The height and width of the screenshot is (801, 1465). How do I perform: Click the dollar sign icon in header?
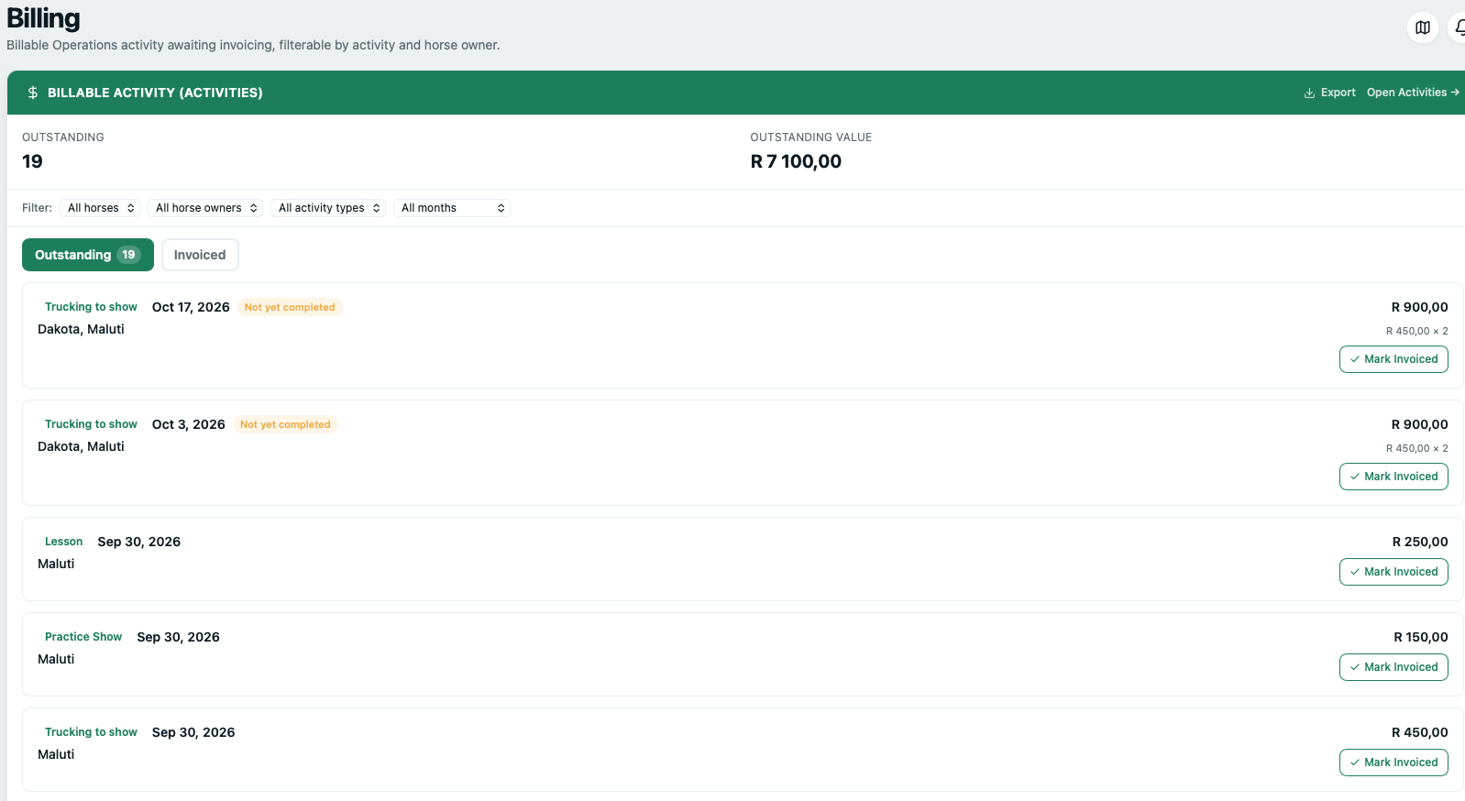[33, 93]
